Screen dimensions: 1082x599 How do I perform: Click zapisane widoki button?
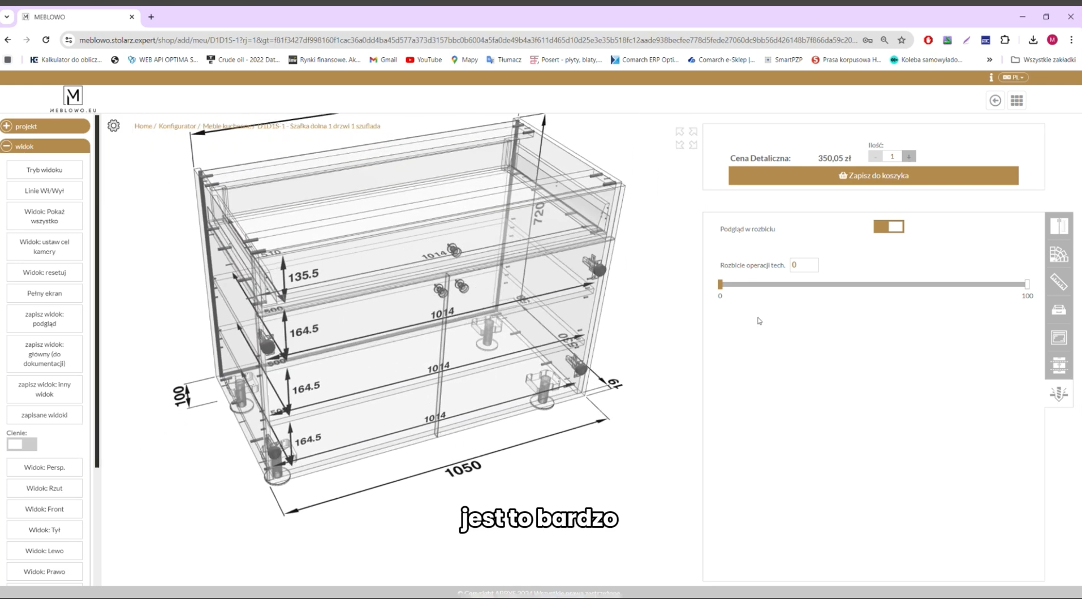pos(44,415)
